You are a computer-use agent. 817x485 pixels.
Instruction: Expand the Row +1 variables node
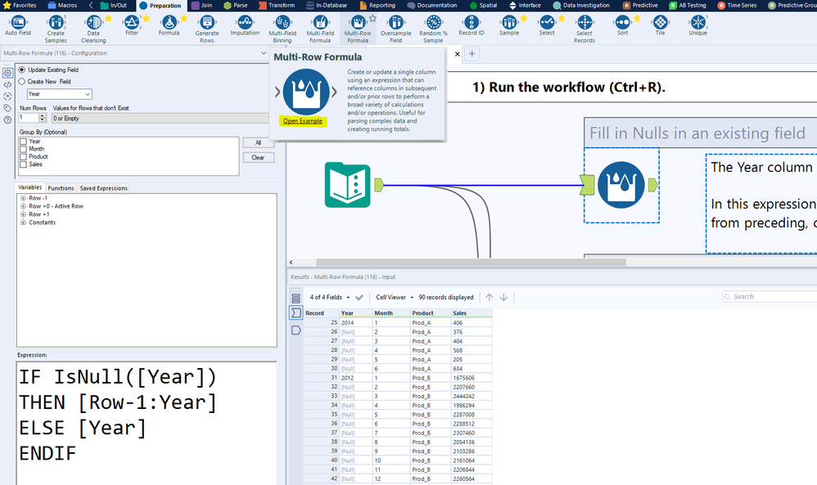tap(23, 214)
